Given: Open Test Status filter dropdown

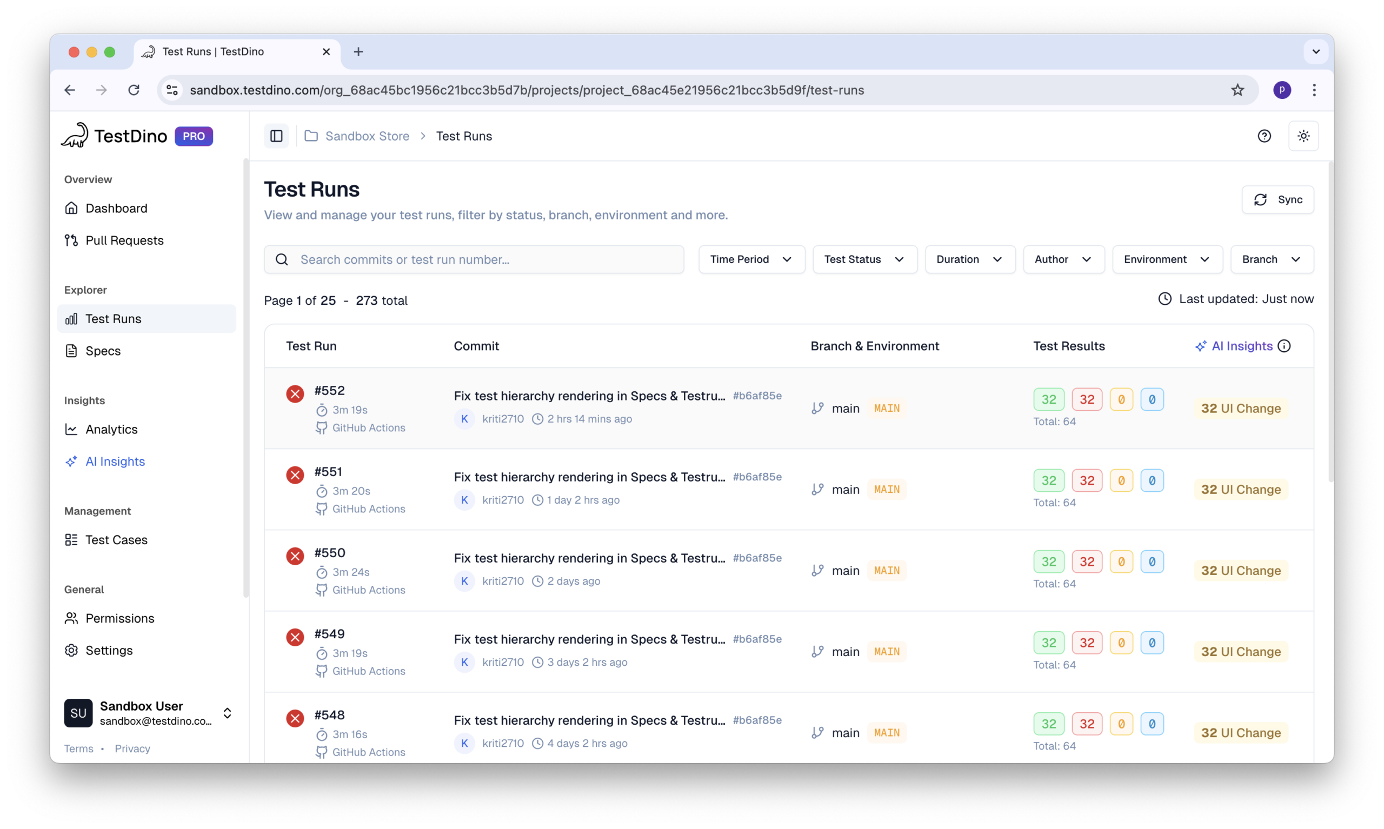Looking at the screenshot, I should point(864,259).
